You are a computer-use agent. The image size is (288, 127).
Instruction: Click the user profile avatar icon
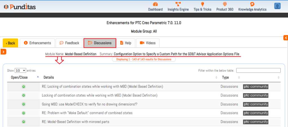[277, 6]
